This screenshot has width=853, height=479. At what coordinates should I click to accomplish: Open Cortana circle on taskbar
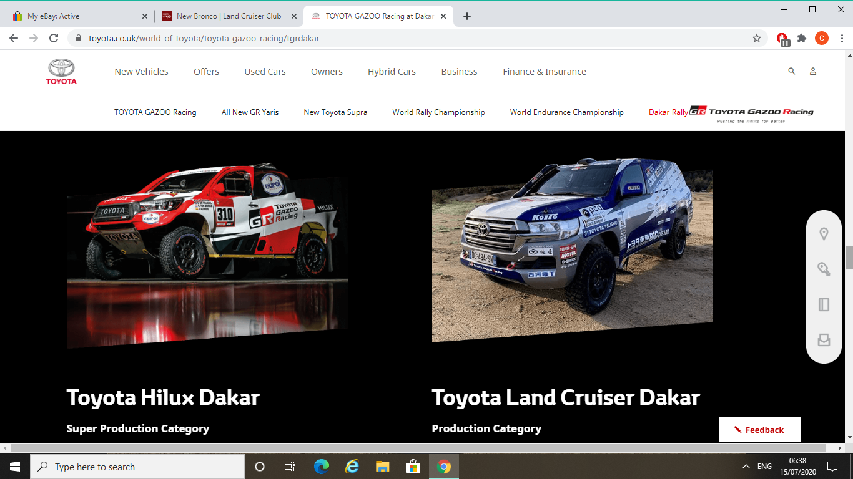tap(260, 467)
